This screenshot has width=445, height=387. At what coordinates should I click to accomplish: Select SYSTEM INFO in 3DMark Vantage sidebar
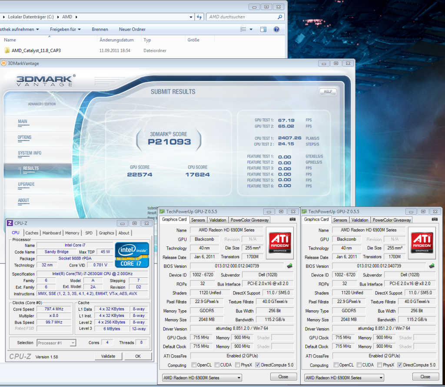point(30,153)
